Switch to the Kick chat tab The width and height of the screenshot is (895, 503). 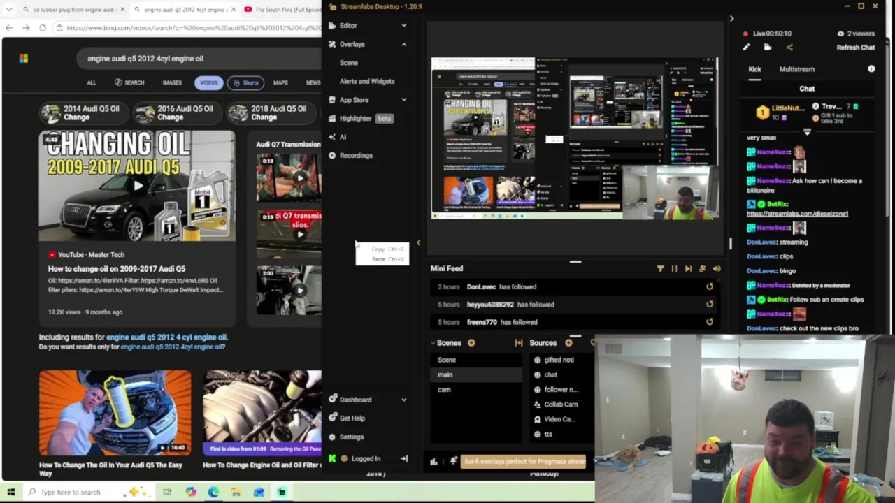pos(755,69)
